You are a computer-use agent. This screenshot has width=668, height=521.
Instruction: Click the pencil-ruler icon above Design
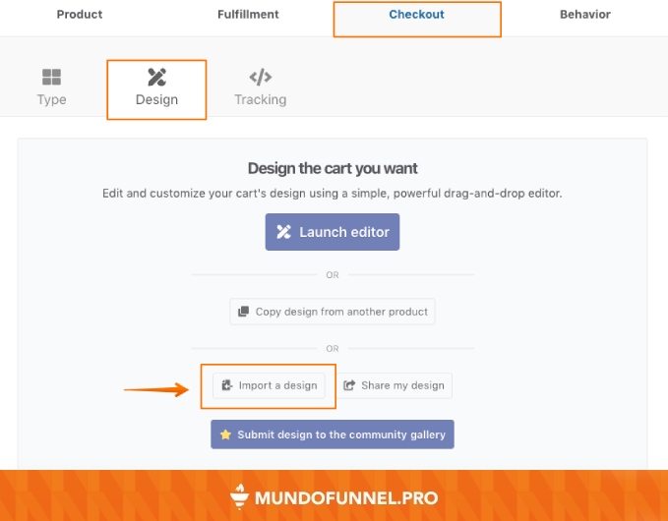coord(156,77)
